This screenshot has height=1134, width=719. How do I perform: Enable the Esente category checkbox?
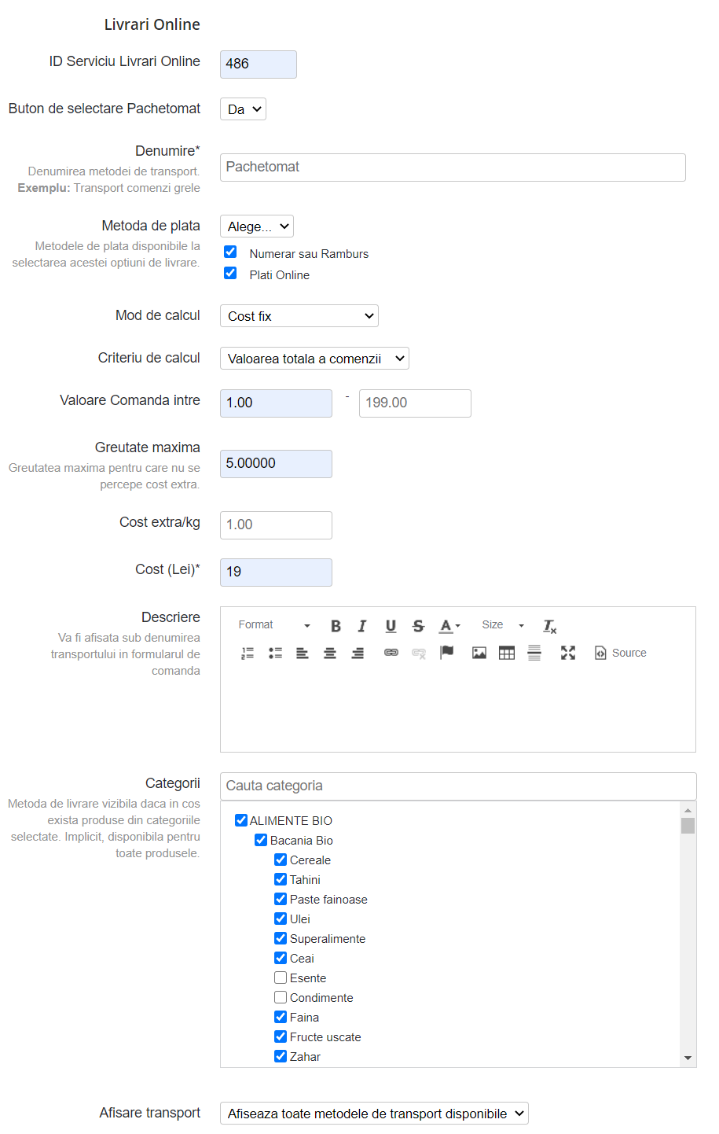pyautogui.click(x=281, y=978)
